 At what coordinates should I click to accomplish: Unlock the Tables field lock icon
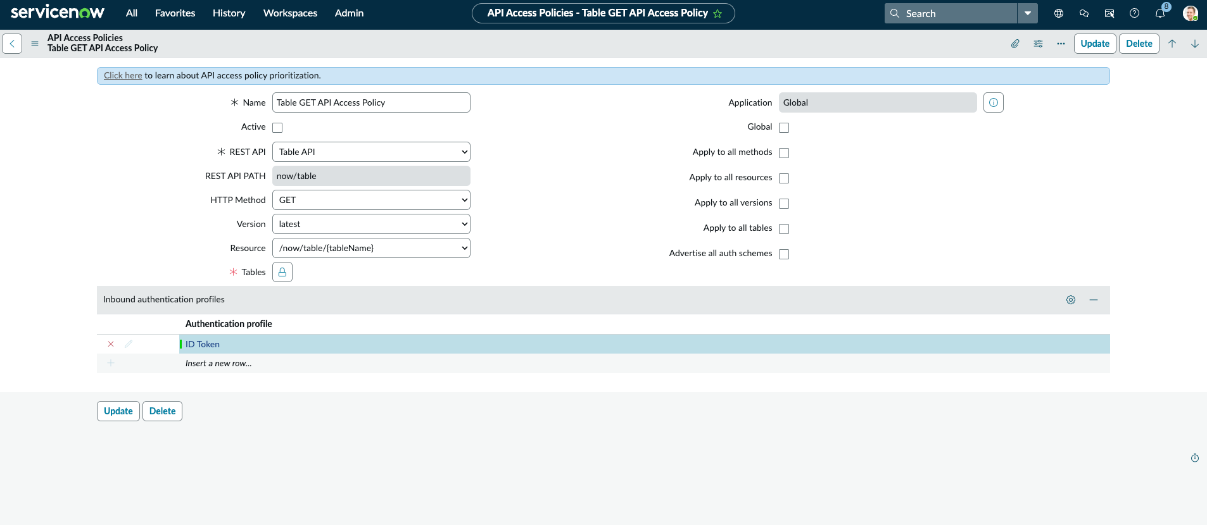pyautogui.click(x=282, y=272)
